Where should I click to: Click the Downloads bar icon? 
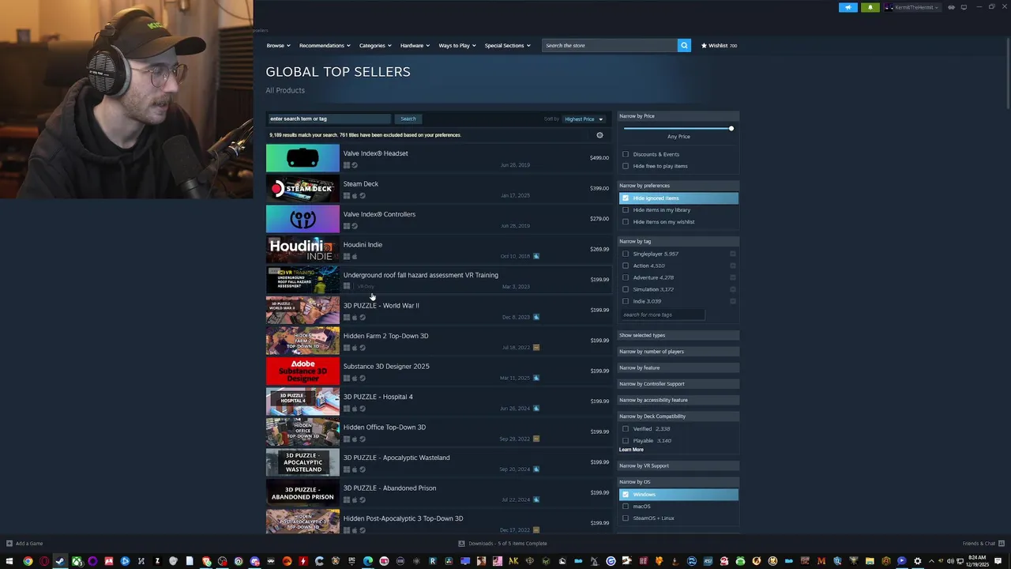click(461, 543)
